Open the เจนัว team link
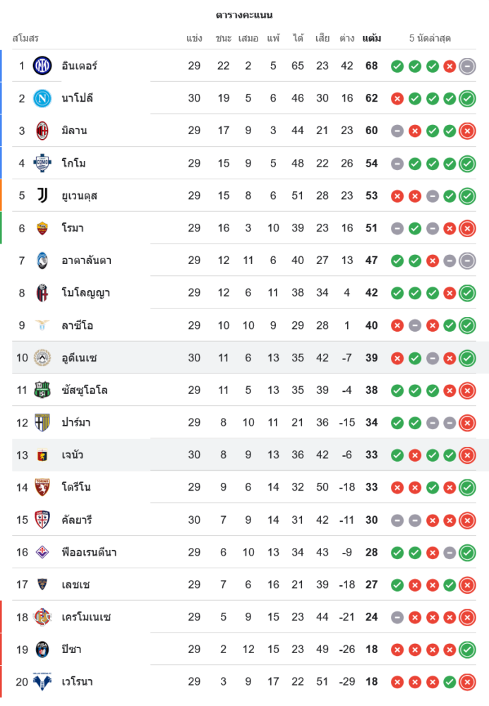 click(73, 455)
